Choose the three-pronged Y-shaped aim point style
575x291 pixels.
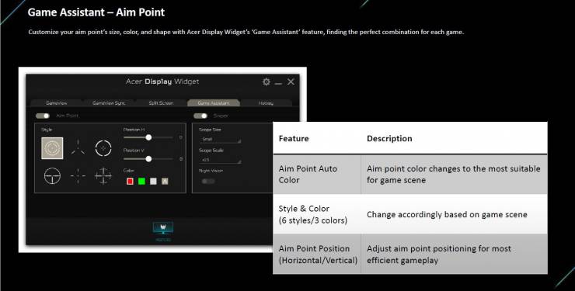(78, 147)
